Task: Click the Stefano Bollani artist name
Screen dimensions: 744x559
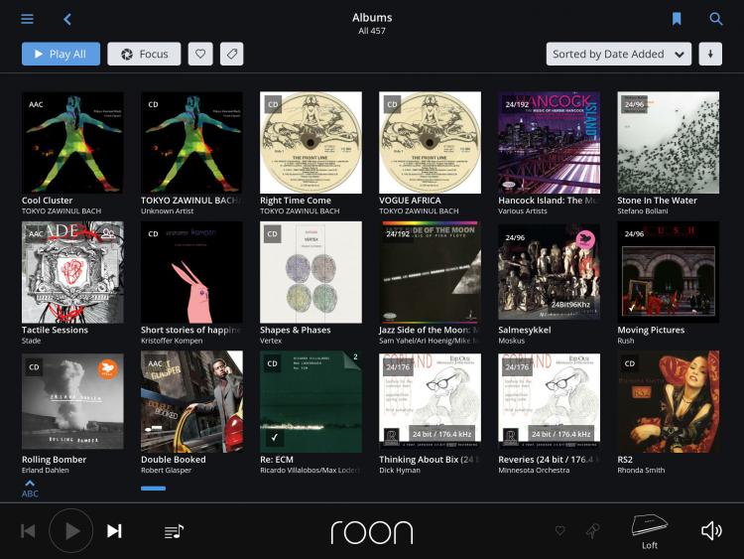Action: 643,210
